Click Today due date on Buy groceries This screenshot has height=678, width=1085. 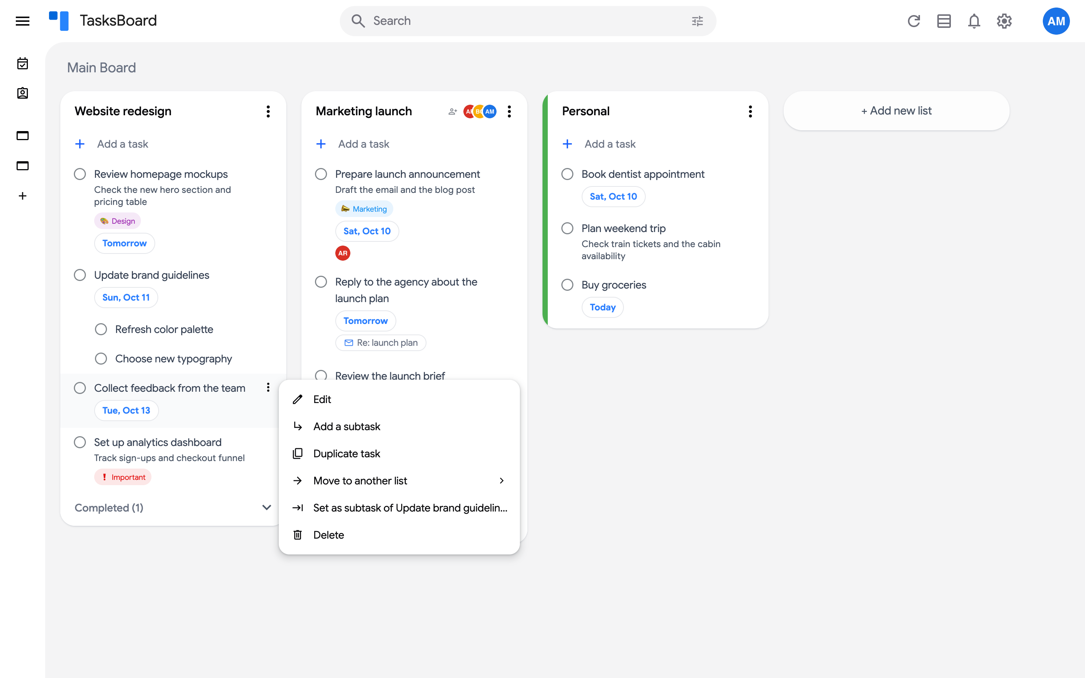[x=602, y=307]
